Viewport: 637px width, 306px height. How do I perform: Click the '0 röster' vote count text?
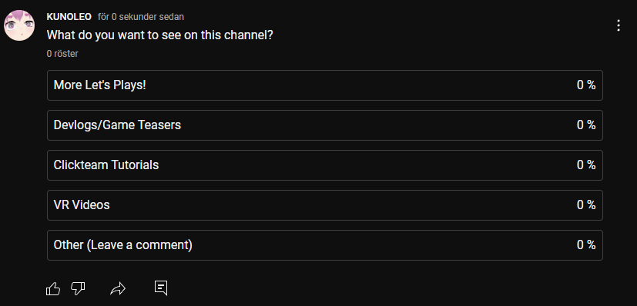coord(62,54)
